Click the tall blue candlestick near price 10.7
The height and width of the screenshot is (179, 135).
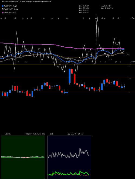70,76
